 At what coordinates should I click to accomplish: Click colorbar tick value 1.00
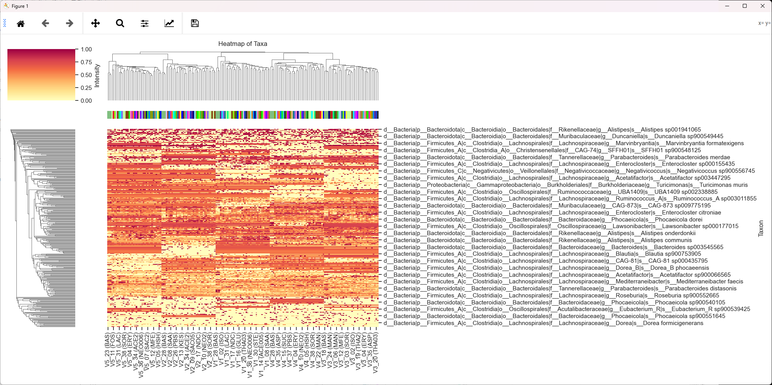pyautogui.click(x=86, y=49)
